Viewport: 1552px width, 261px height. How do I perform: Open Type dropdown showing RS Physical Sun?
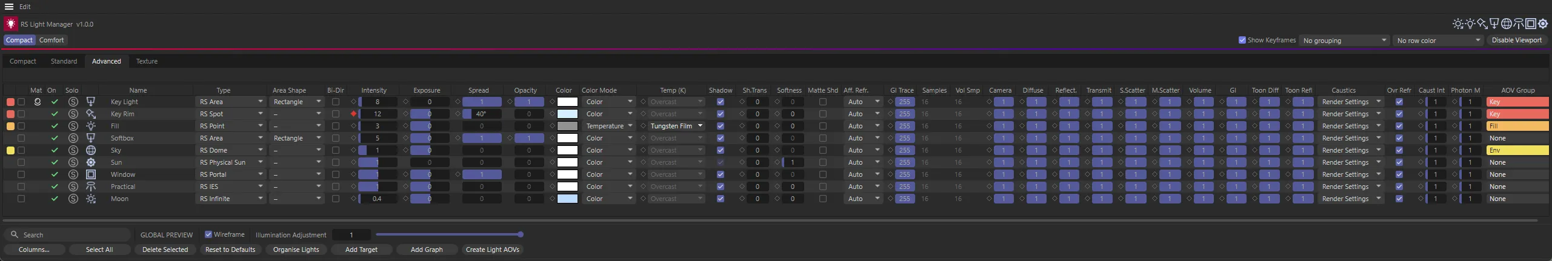click(231, 162)
